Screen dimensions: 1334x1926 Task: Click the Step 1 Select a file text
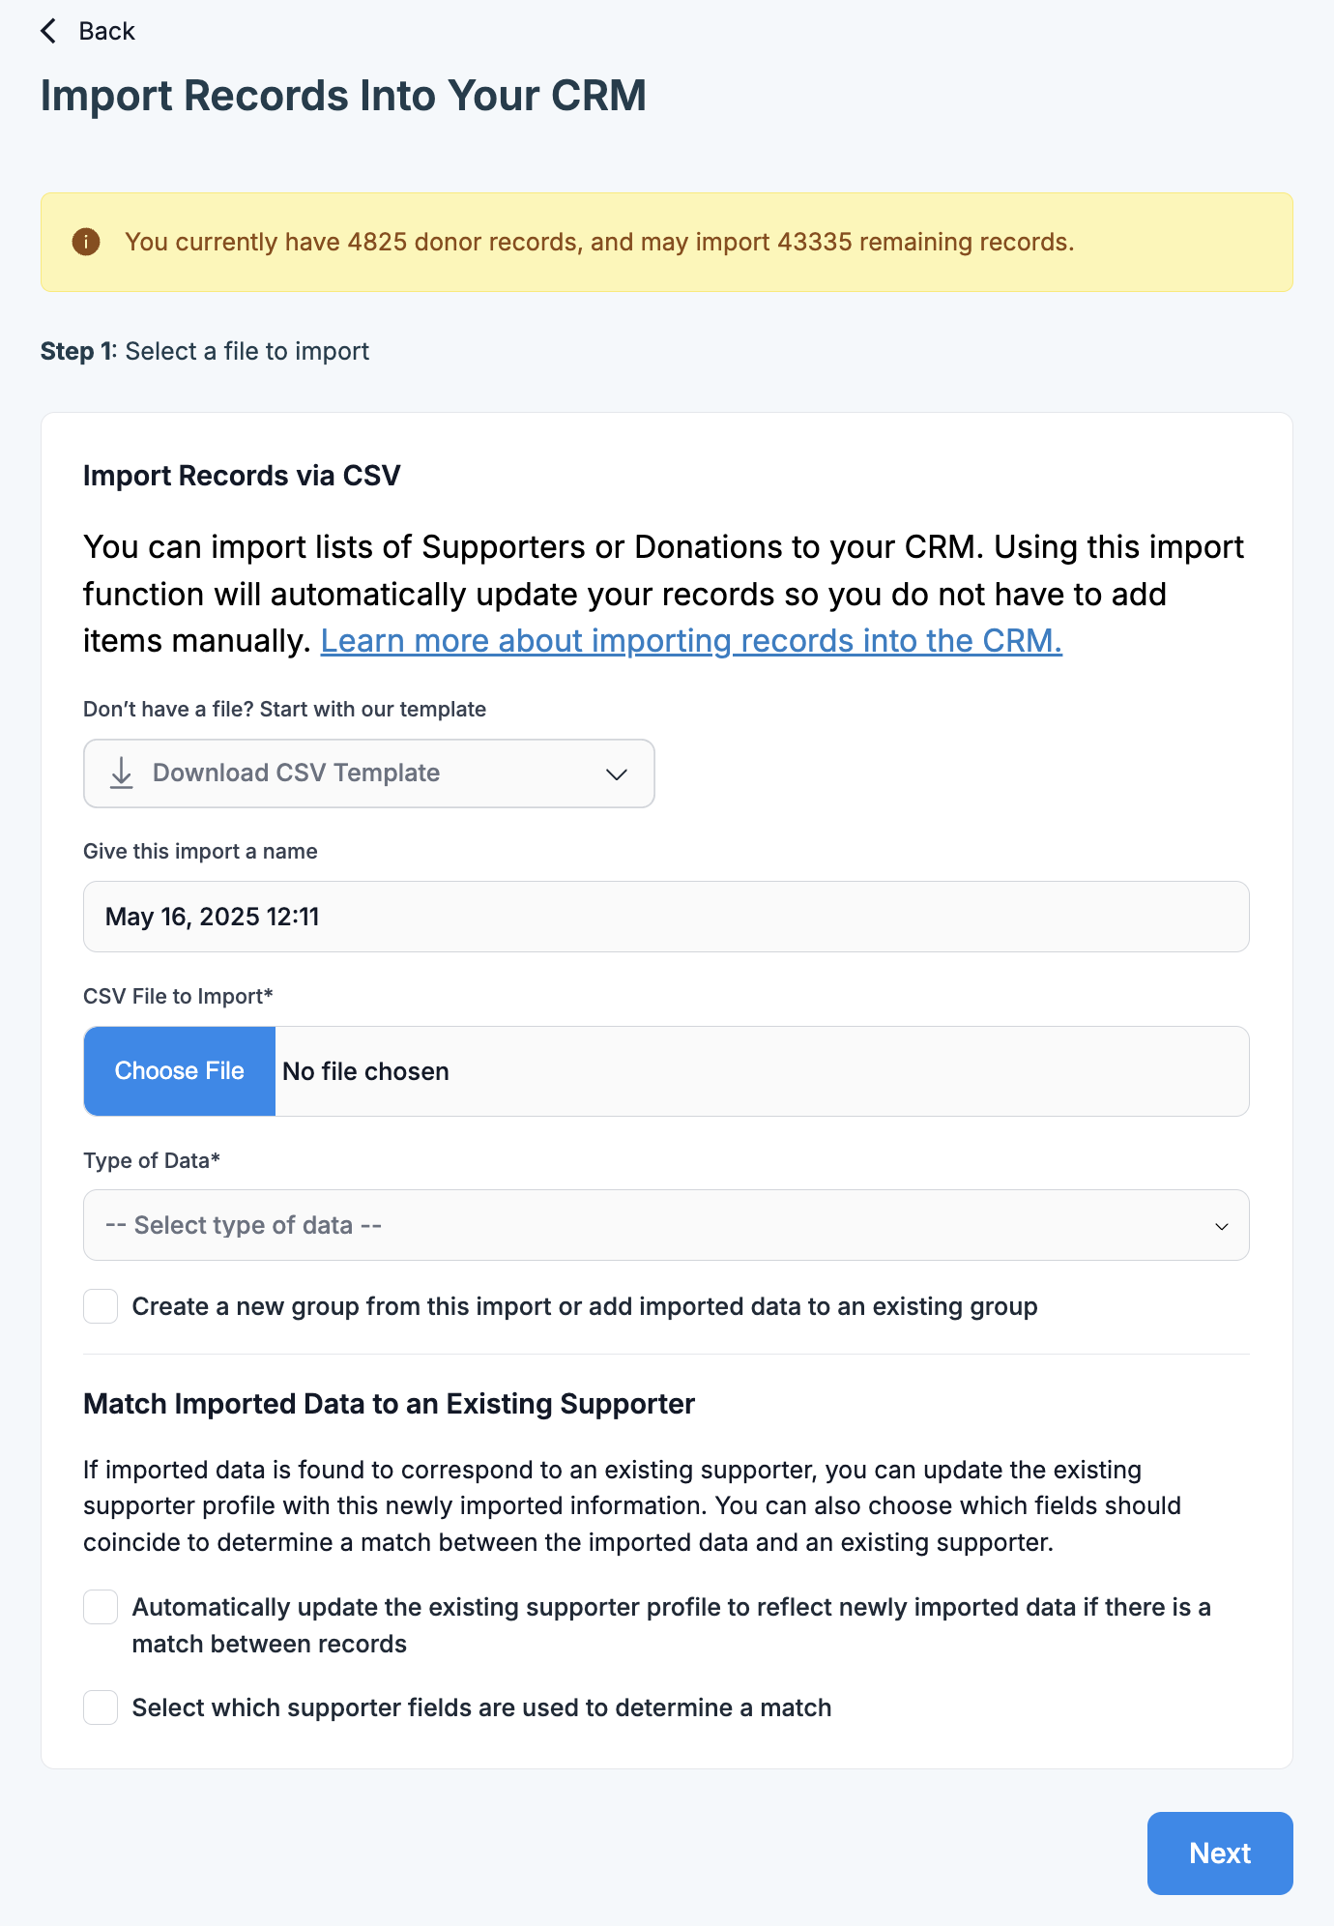point(205,351)
